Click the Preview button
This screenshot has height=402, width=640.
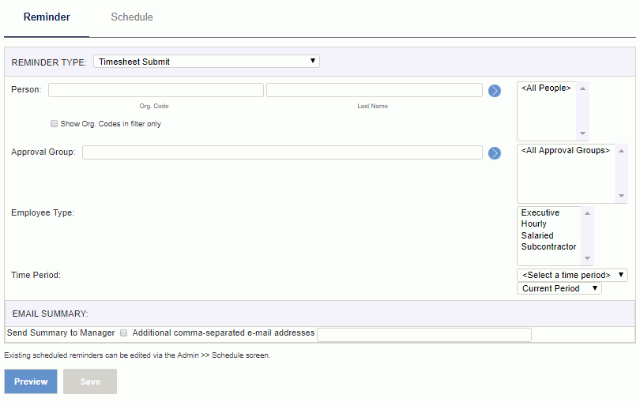[31, 381]
